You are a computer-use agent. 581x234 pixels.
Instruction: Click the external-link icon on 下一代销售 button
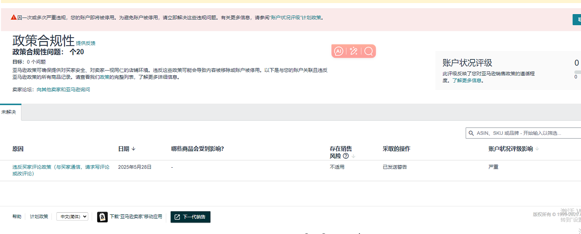point(177,217)
